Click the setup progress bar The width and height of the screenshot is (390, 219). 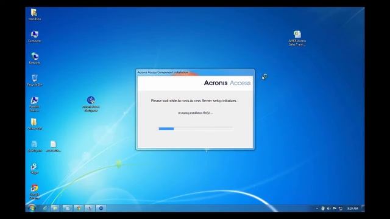tap(196, 128)
